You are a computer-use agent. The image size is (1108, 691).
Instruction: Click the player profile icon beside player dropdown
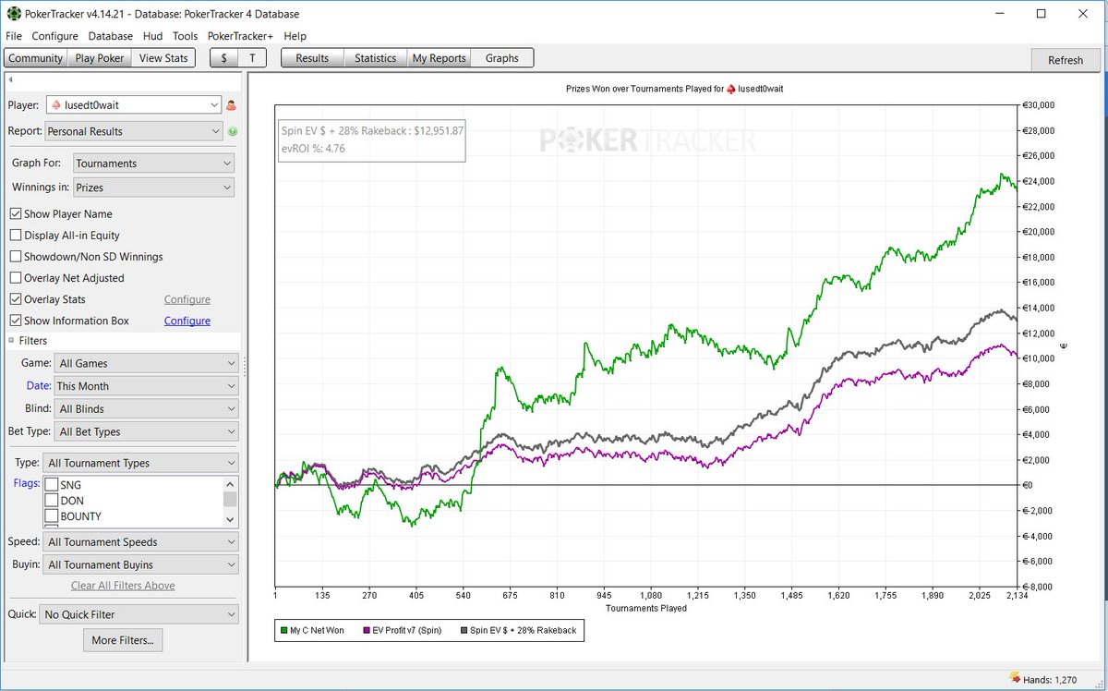(x=231, y=105)
